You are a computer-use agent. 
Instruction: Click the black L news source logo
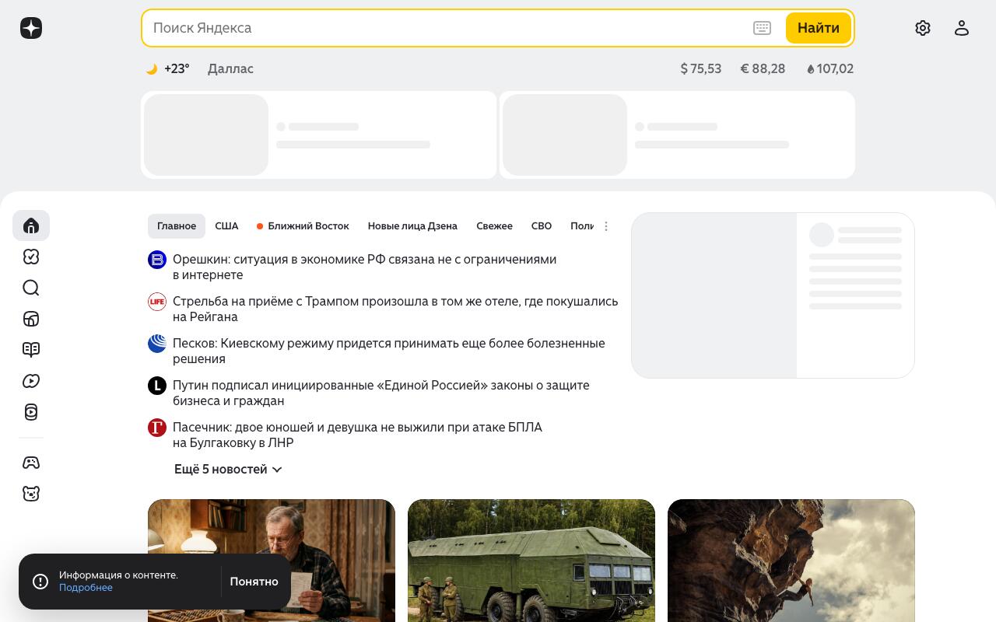coord(157,386)
